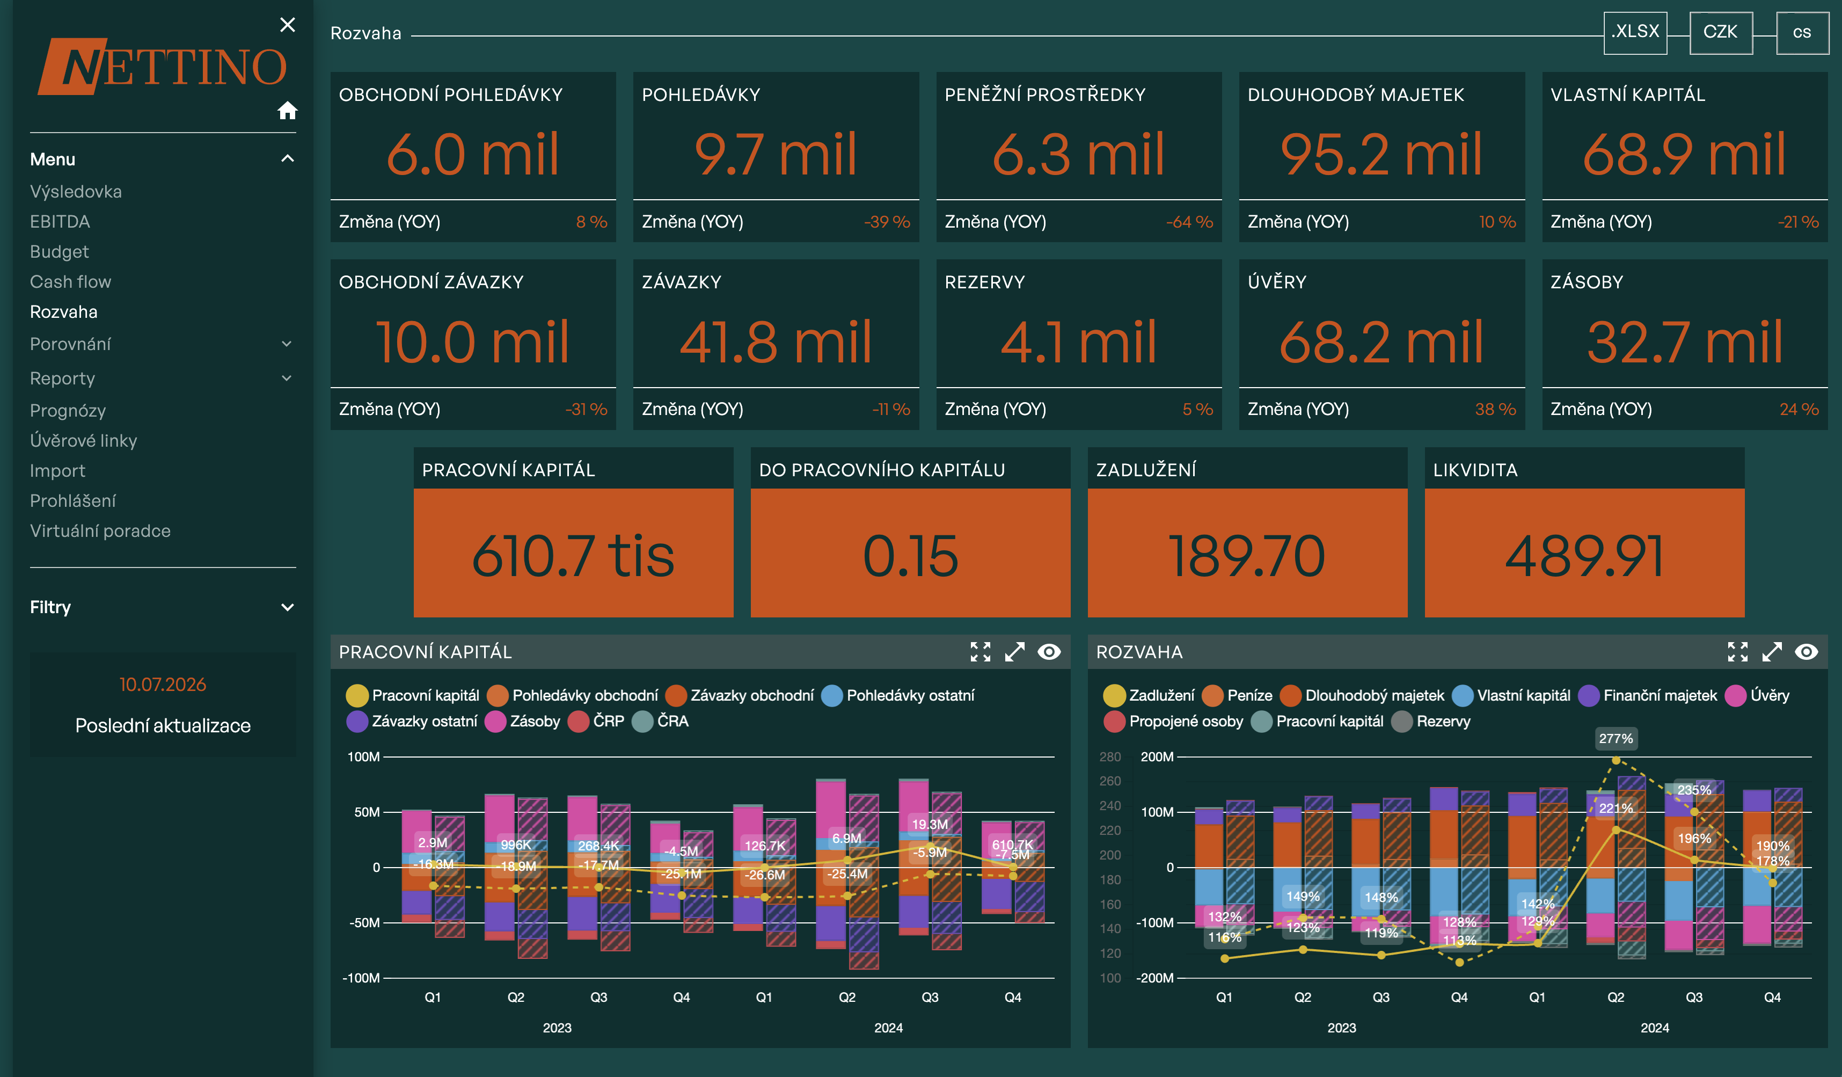Open Virtuální poradce
1842x1077 pixels.
pyautogui.click(x=100, y=531)
